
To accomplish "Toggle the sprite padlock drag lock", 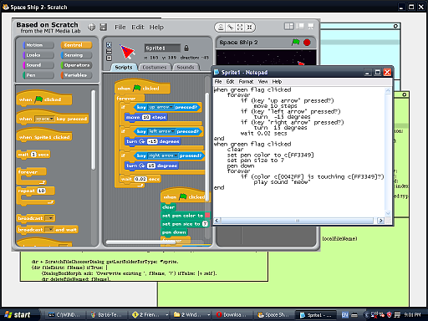I will tap(186, 48).
